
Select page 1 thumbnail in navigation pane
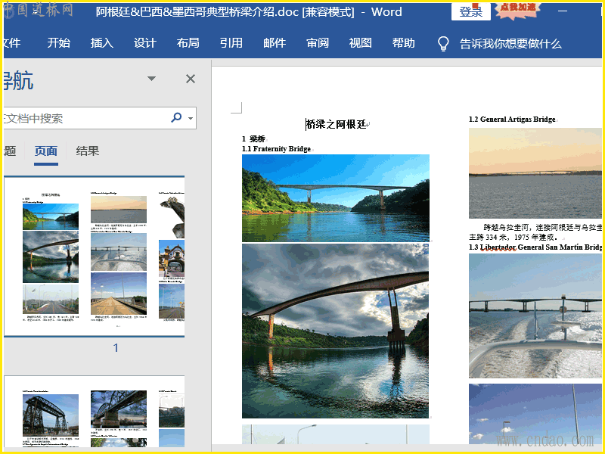[x=94, y=256]
